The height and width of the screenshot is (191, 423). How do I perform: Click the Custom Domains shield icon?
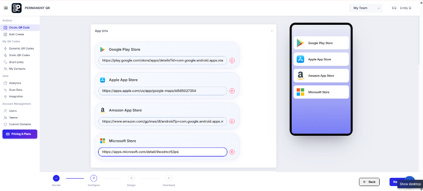5,124
